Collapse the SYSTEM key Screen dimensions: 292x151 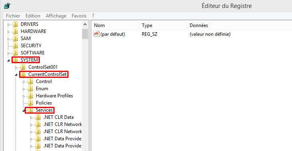pos(9,60)
